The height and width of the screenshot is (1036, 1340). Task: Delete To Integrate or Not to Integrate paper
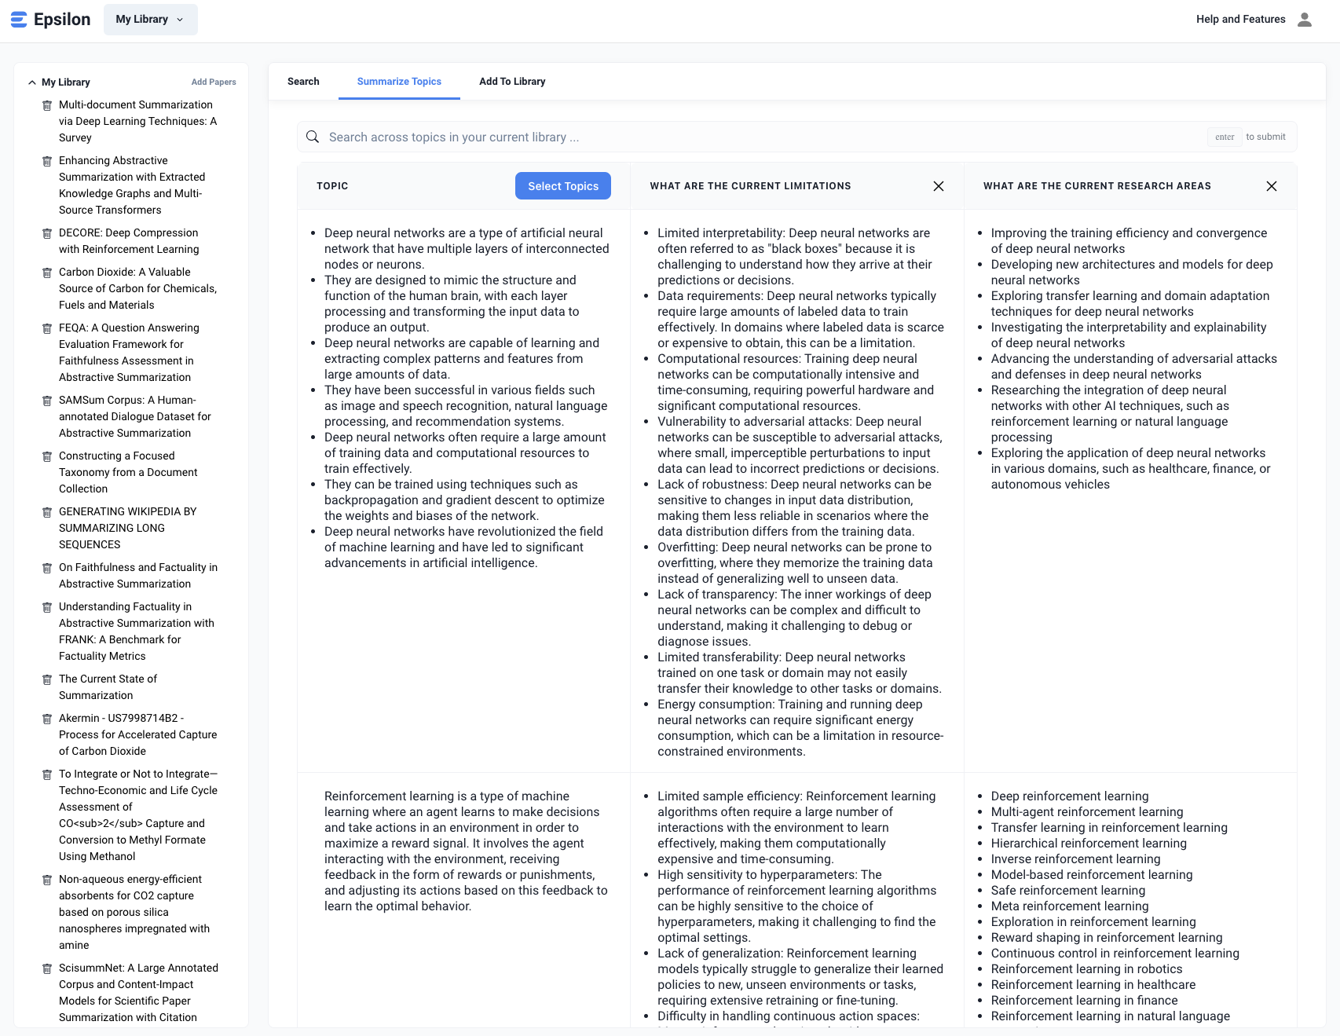click(x=47, y=774)
